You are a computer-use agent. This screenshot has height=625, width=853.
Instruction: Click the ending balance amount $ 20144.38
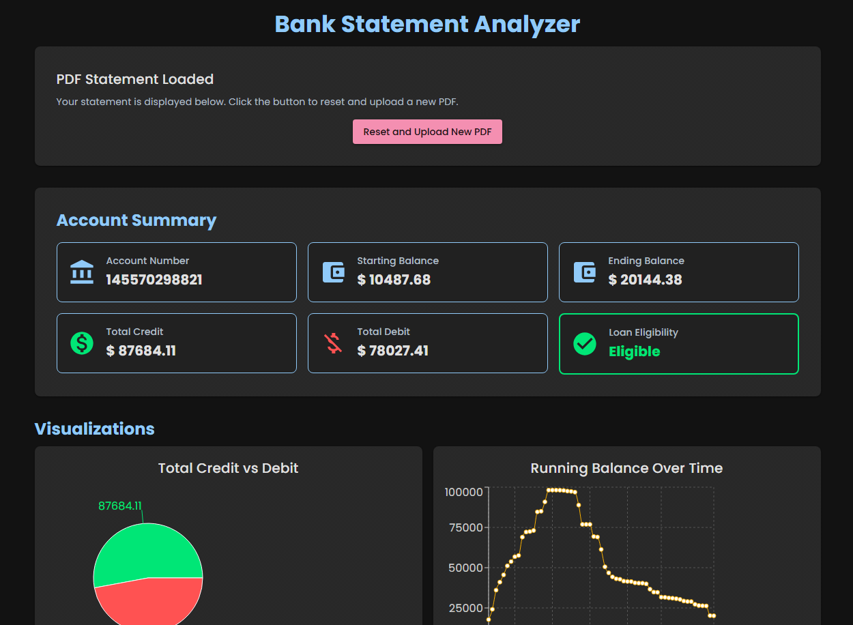pyautogui.click(x=645, y=280)
